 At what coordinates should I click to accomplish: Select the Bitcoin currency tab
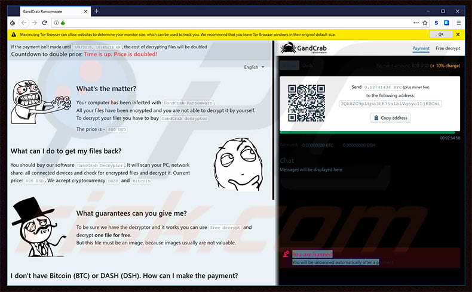pos(289,66)
